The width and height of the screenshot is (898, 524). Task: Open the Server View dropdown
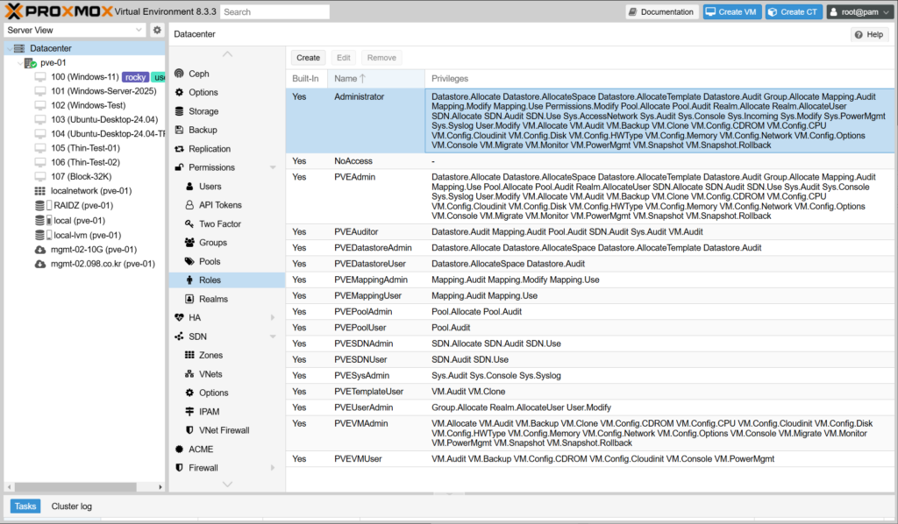tap(75, 30)
